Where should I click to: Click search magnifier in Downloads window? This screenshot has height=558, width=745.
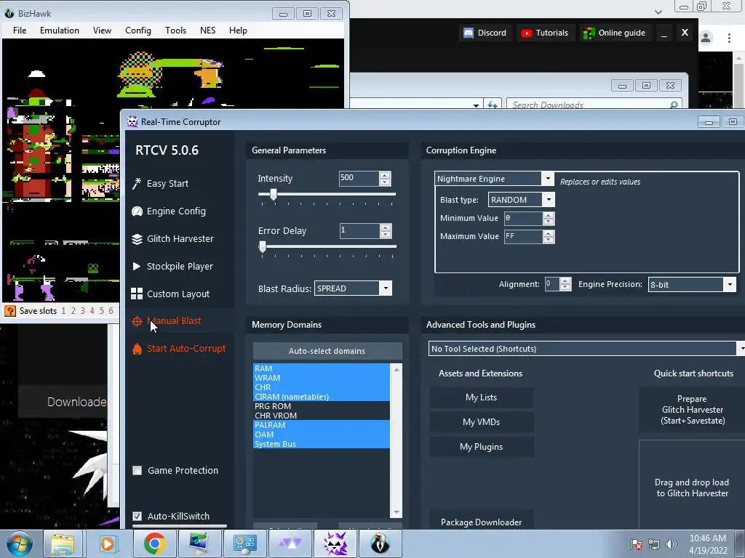674,105
